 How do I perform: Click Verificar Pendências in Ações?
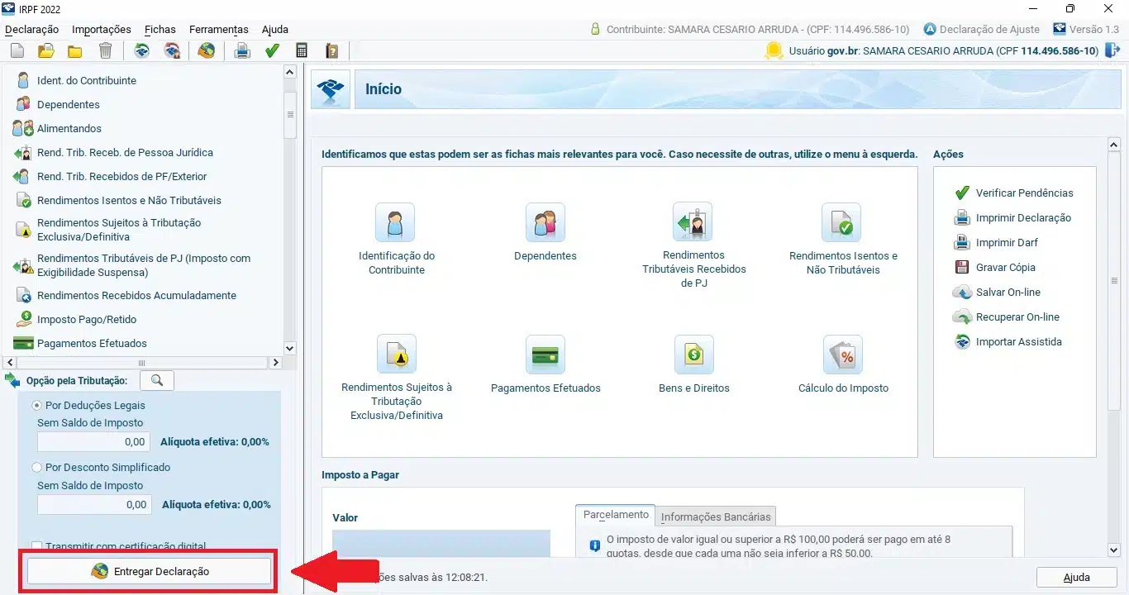click(1023, 193)
